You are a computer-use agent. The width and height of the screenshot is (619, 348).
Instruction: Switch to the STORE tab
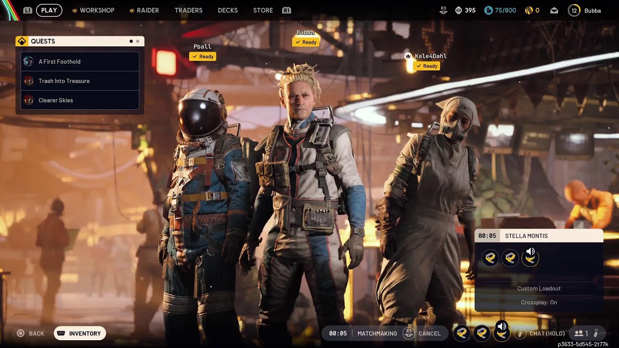(263, 10)
